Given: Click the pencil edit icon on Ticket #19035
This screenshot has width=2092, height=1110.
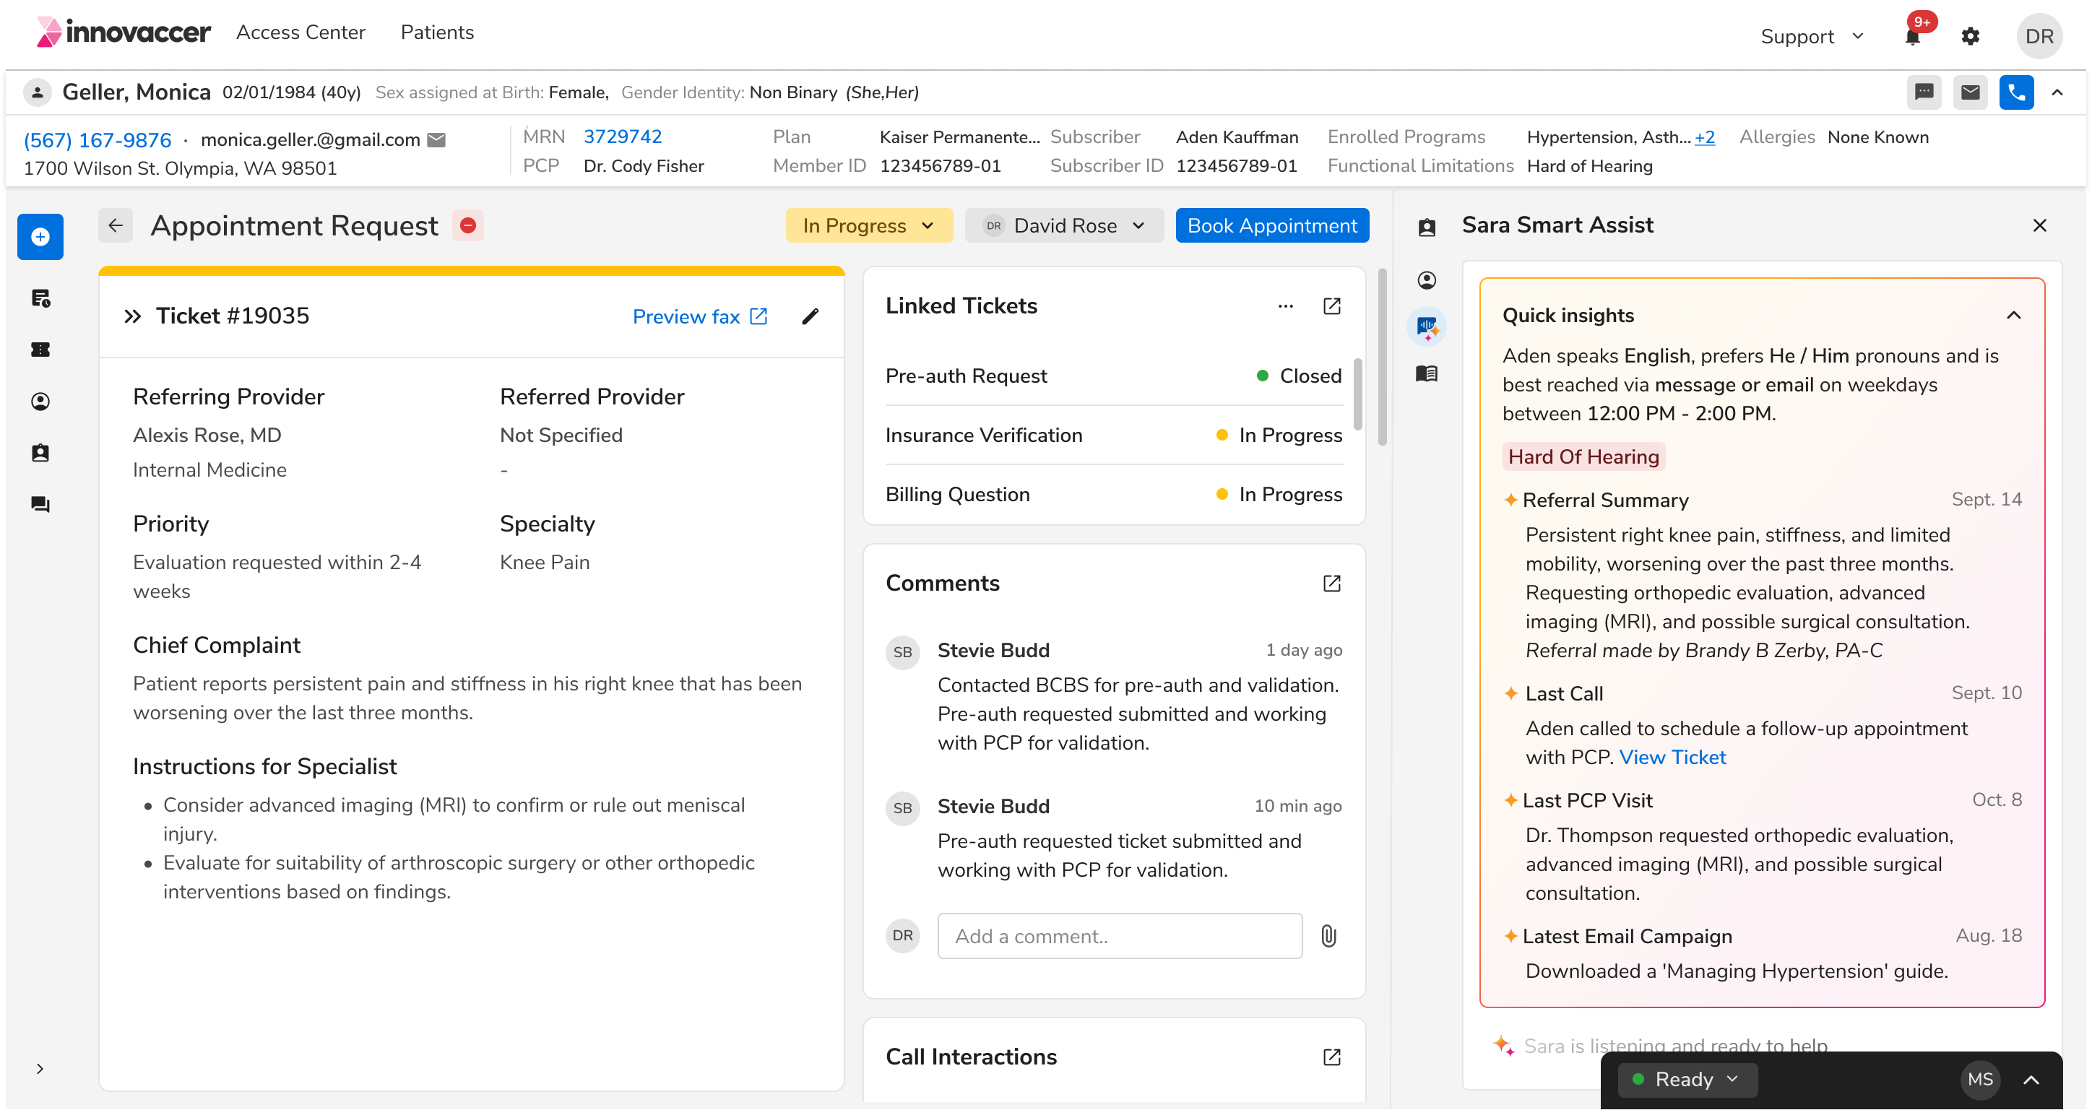Looking at the screenshot, I should point(810,317).
